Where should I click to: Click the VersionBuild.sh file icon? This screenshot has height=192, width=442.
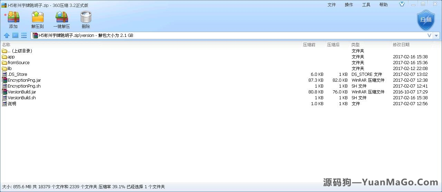click(4, 98)
